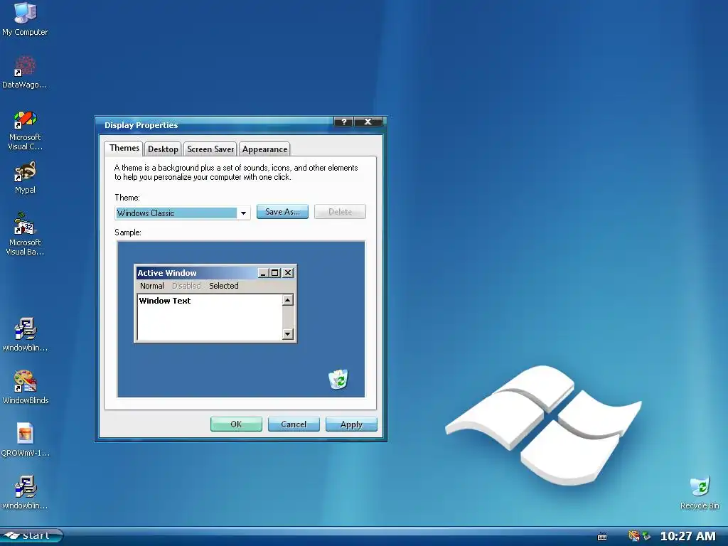Screen dimensions: 728x546
Task: Click the ? help button in Display Properties
Action: tap(343, 122)
